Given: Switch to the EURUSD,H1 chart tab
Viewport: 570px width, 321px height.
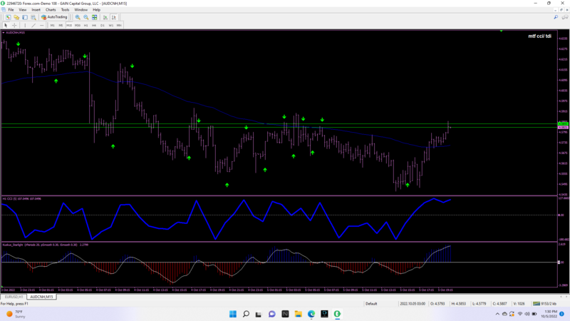Looking at the screenshot, I should [x=14, y=297].
